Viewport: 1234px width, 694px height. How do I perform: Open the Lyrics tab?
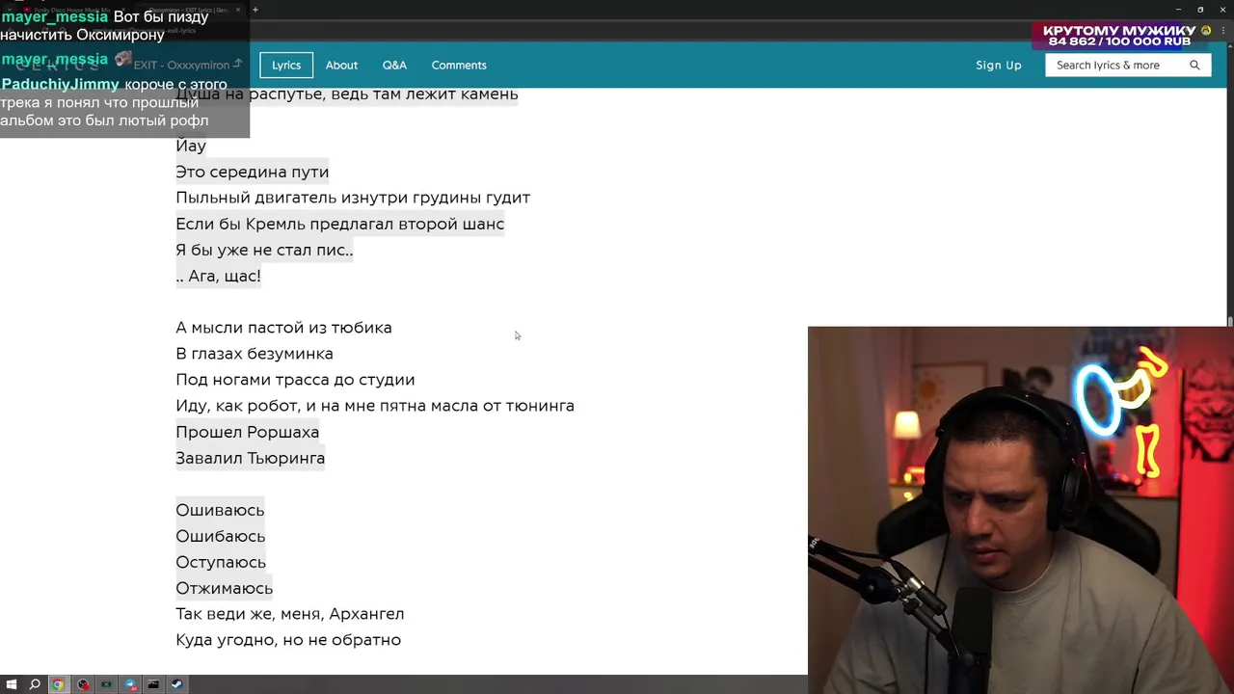285,66
